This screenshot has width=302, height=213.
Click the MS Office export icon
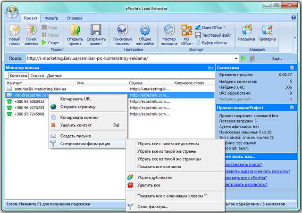click(x=186, y=30)
